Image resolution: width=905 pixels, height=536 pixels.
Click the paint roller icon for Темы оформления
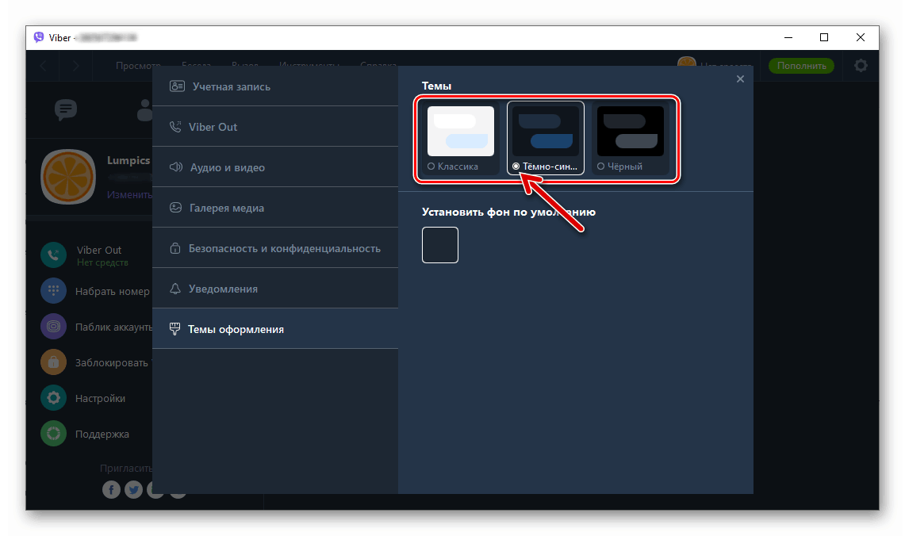[174, 329]
